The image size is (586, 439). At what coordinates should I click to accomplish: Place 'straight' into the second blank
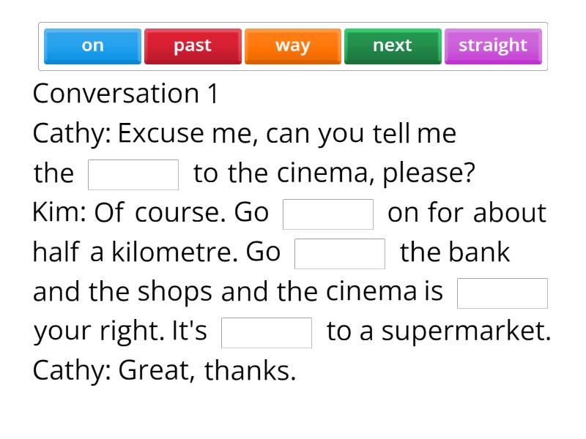click(x=328, y=213)
